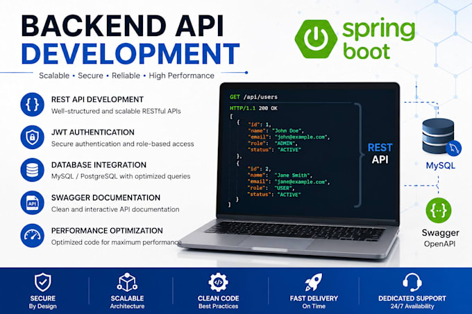
Task: Click the "Scalable" tagline word
Action: (x=54, y=76)
